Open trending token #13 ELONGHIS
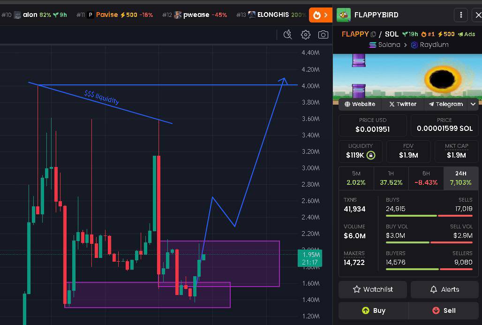482x325 pixels. click(271, 15)
